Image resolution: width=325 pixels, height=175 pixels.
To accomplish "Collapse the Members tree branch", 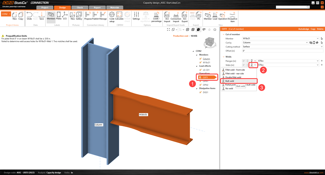I will [197, 55].
